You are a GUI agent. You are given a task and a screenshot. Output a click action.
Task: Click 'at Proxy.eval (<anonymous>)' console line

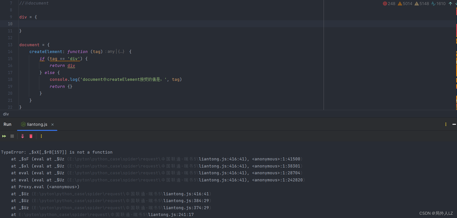click(45, 187)
